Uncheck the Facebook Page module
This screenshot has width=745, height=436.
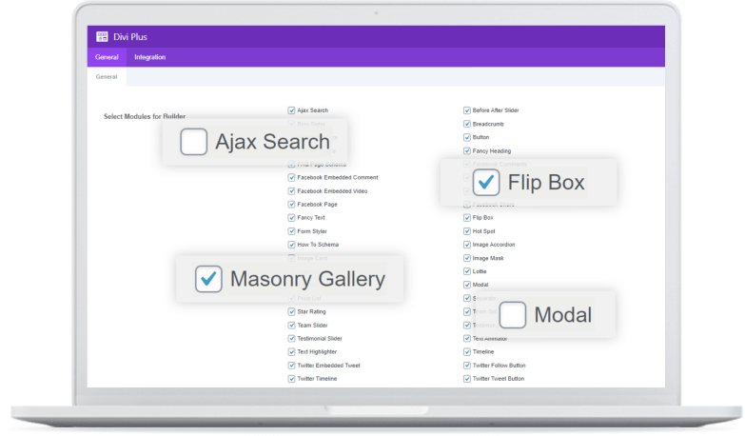click(x=291, y=204)
